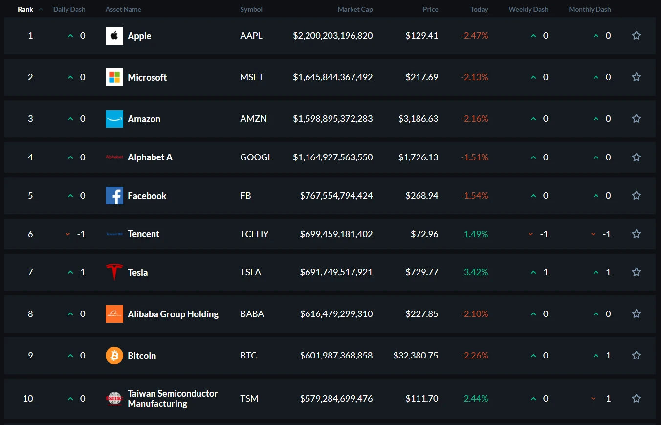The height and width of the screenshot is (425, 661).
Task: Toggle the favorite star for Tencent
Action: tap(636, 234)
